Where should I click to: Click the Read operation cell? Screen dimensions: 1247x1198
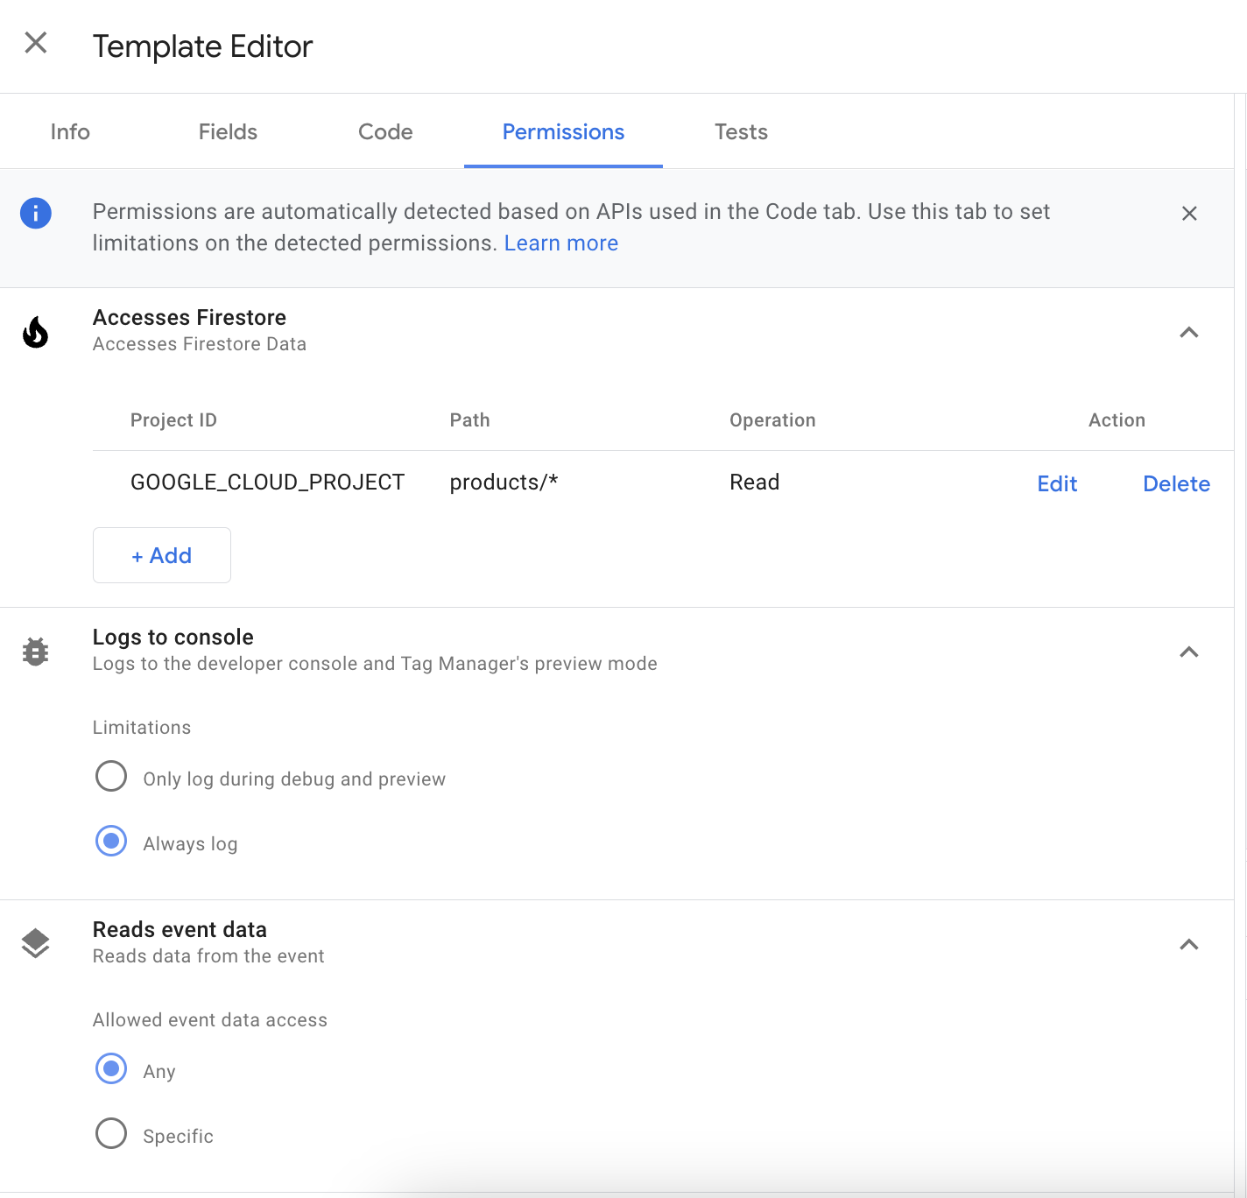pyautogui.click(x=755, y=483)
